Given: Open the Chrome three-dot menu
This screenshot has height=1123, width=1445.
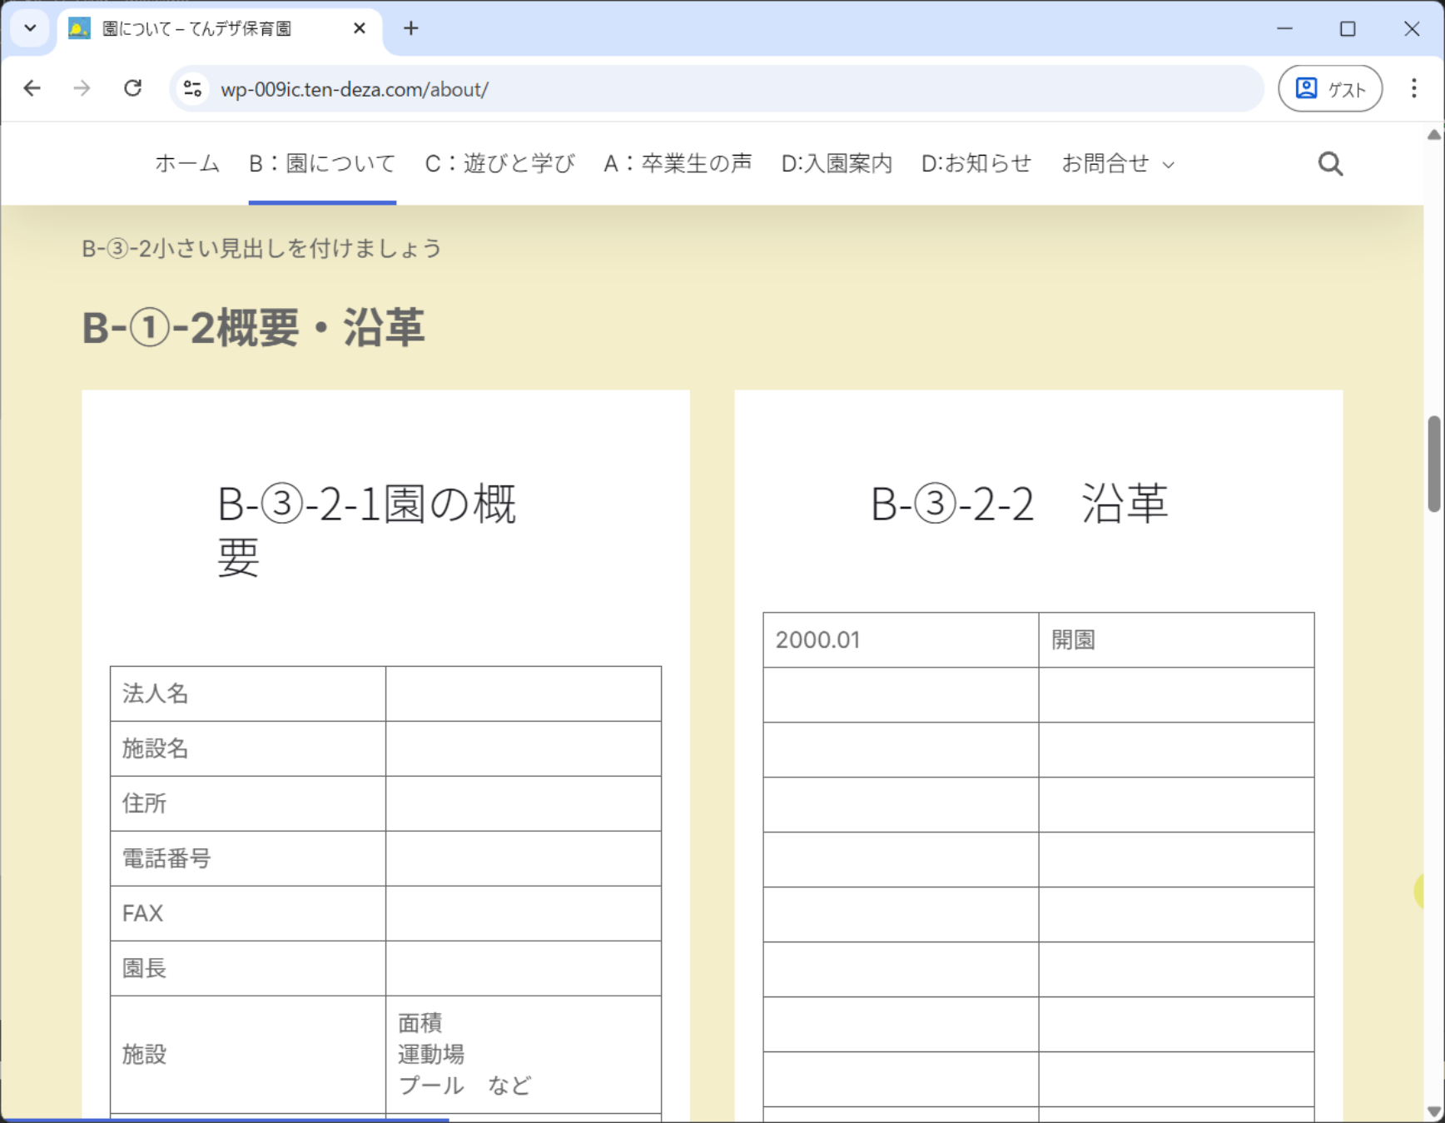Looking at the screenshot, I should pos(1413,88).
